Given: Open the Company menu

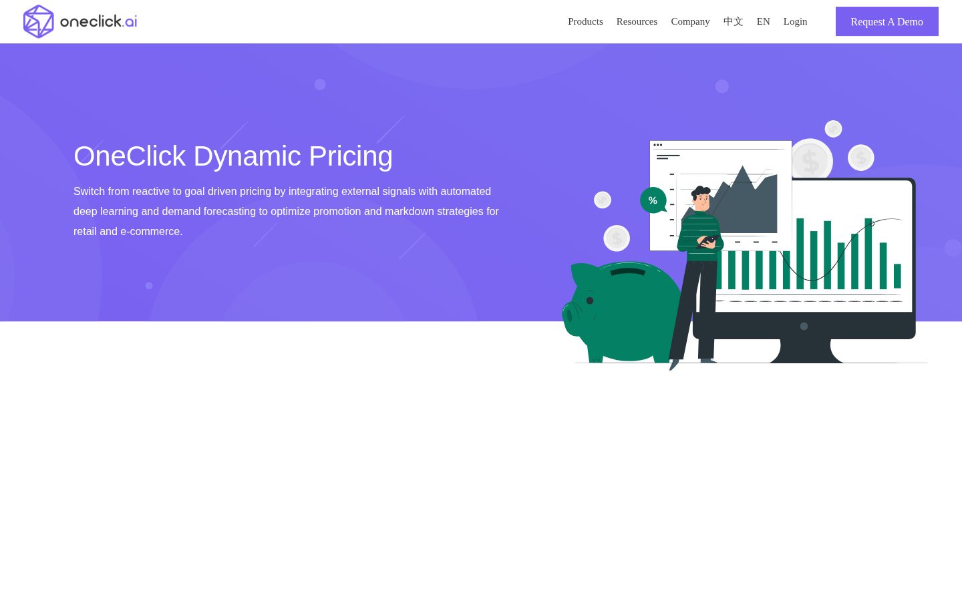Looking at the screenshot, I should (x=690, y=21).
